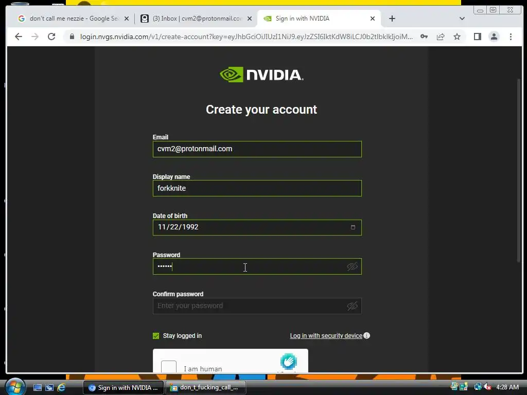Open the date of birth calendar picker
Screen dimensions: 527x395
[353, 227]
